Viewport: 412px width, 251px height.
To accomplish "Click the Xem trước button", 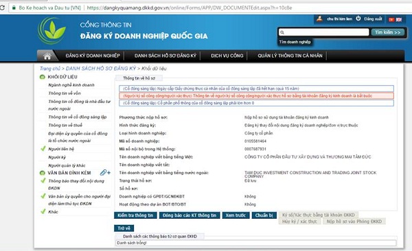I will (236, 215).
